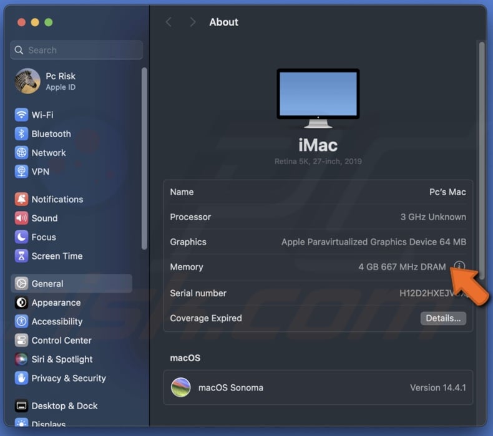The width and height of the screenshot is (493, 436).
Task: Open the Pc Risk Apple ID label
Action: pyautogui.click(x=61, y=81)
